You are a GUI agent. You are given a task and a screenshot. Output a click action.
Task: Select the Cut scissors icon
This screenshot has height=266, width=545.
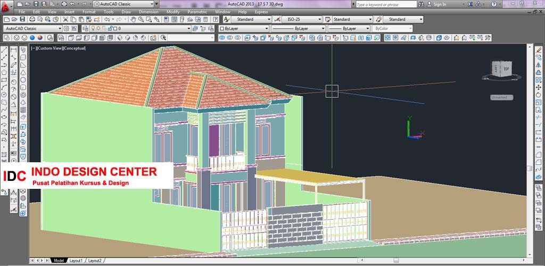pos(65,20)
